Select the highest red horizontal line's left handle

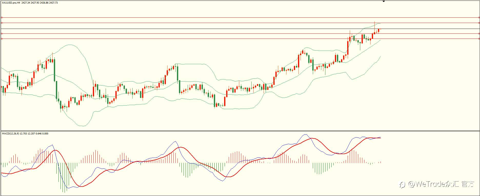click(x=2, y=18)
